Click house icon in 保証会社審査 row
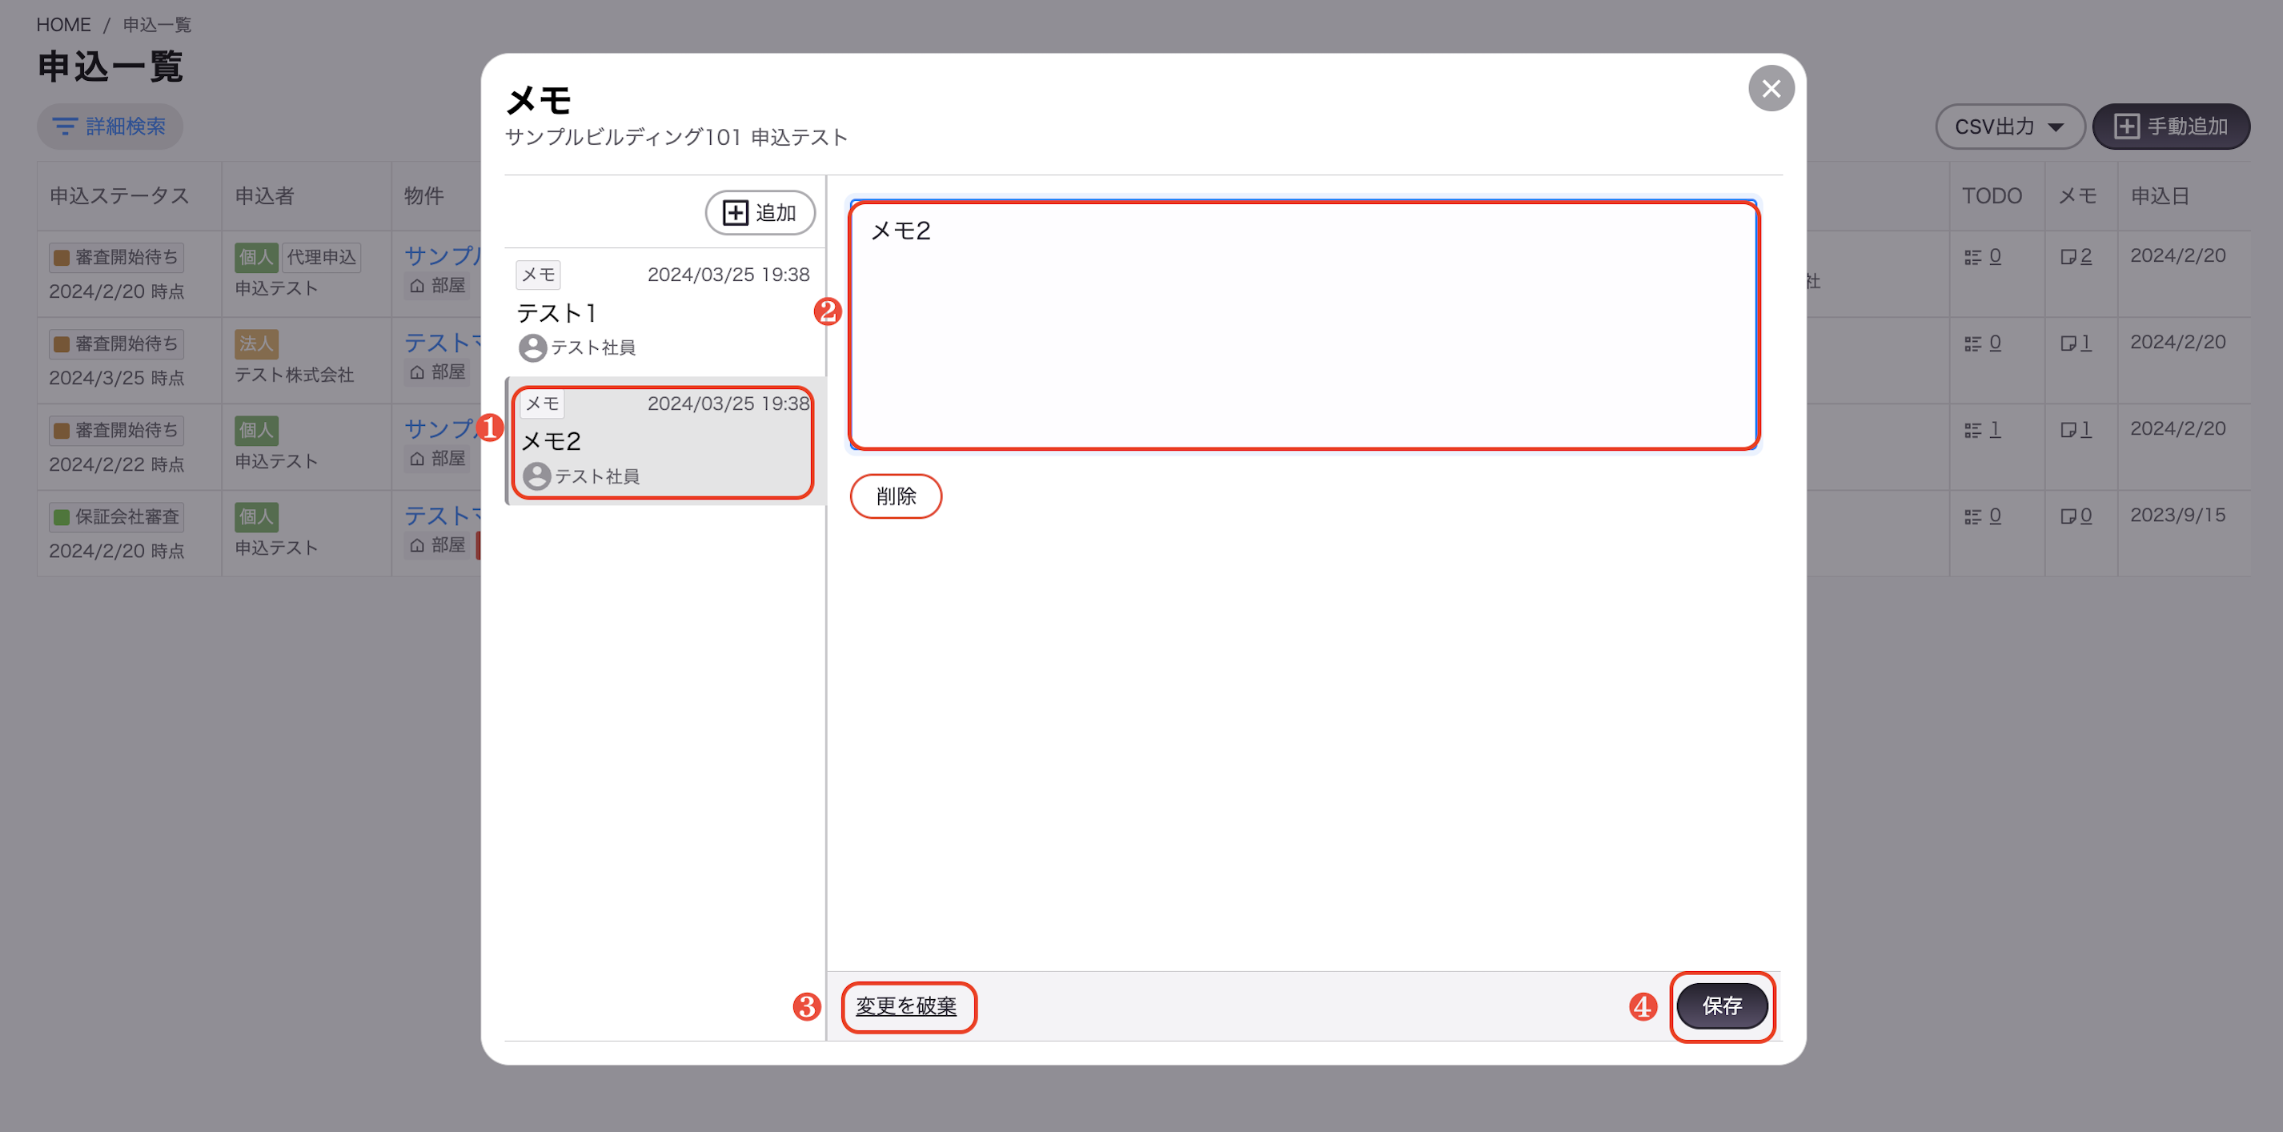This screenshot has height=1132, width=2283. pos(417,545)
